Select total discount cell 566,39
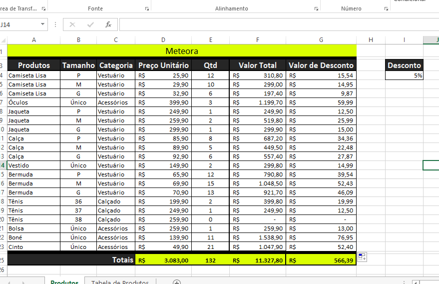The image size is (439, 284). [321, 260]
